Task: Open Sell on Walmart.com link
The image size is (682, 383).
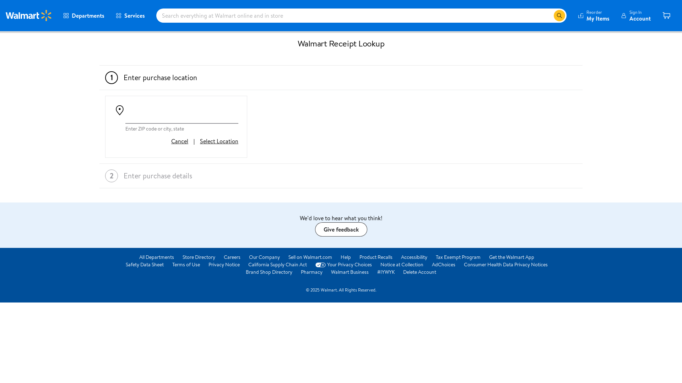Action: pos(310,257)
